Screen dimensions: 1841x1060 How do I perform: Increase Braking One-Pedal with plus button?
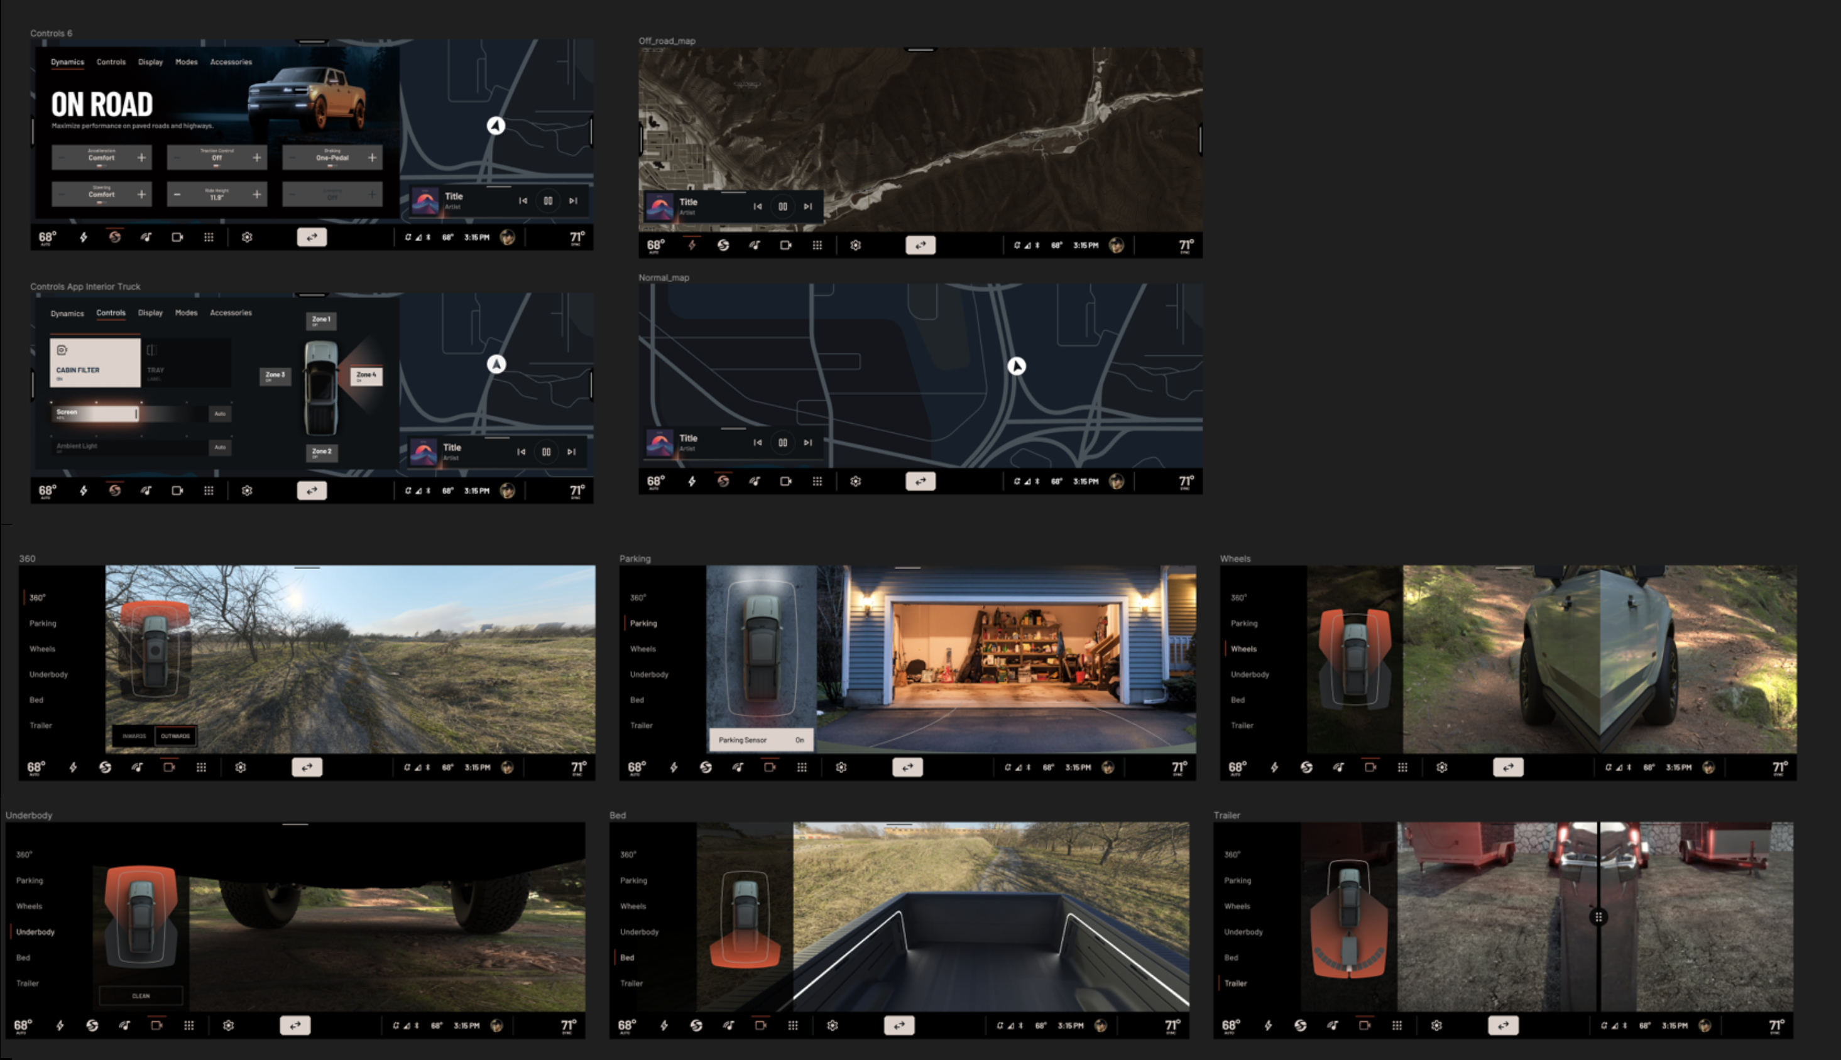pos(372,157)
